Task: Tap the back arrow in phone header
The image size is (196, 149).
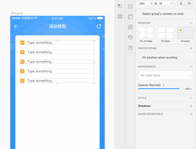Action: [16, 26]
